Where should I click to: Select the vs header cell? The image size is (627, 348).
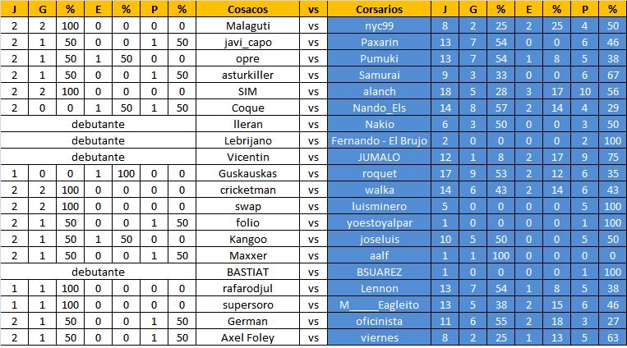[314, 9]
